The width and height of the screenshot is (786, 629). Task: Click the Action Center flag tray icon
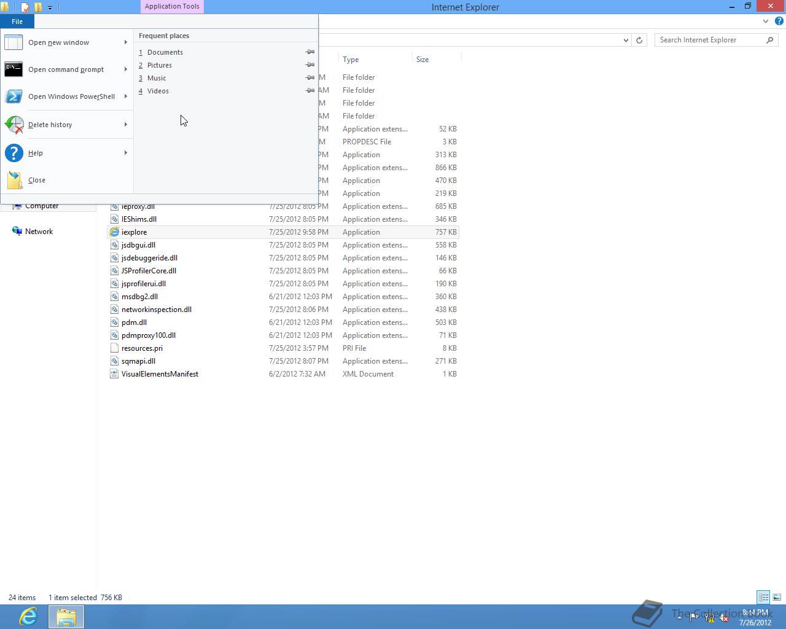click(x=694, y=618)
